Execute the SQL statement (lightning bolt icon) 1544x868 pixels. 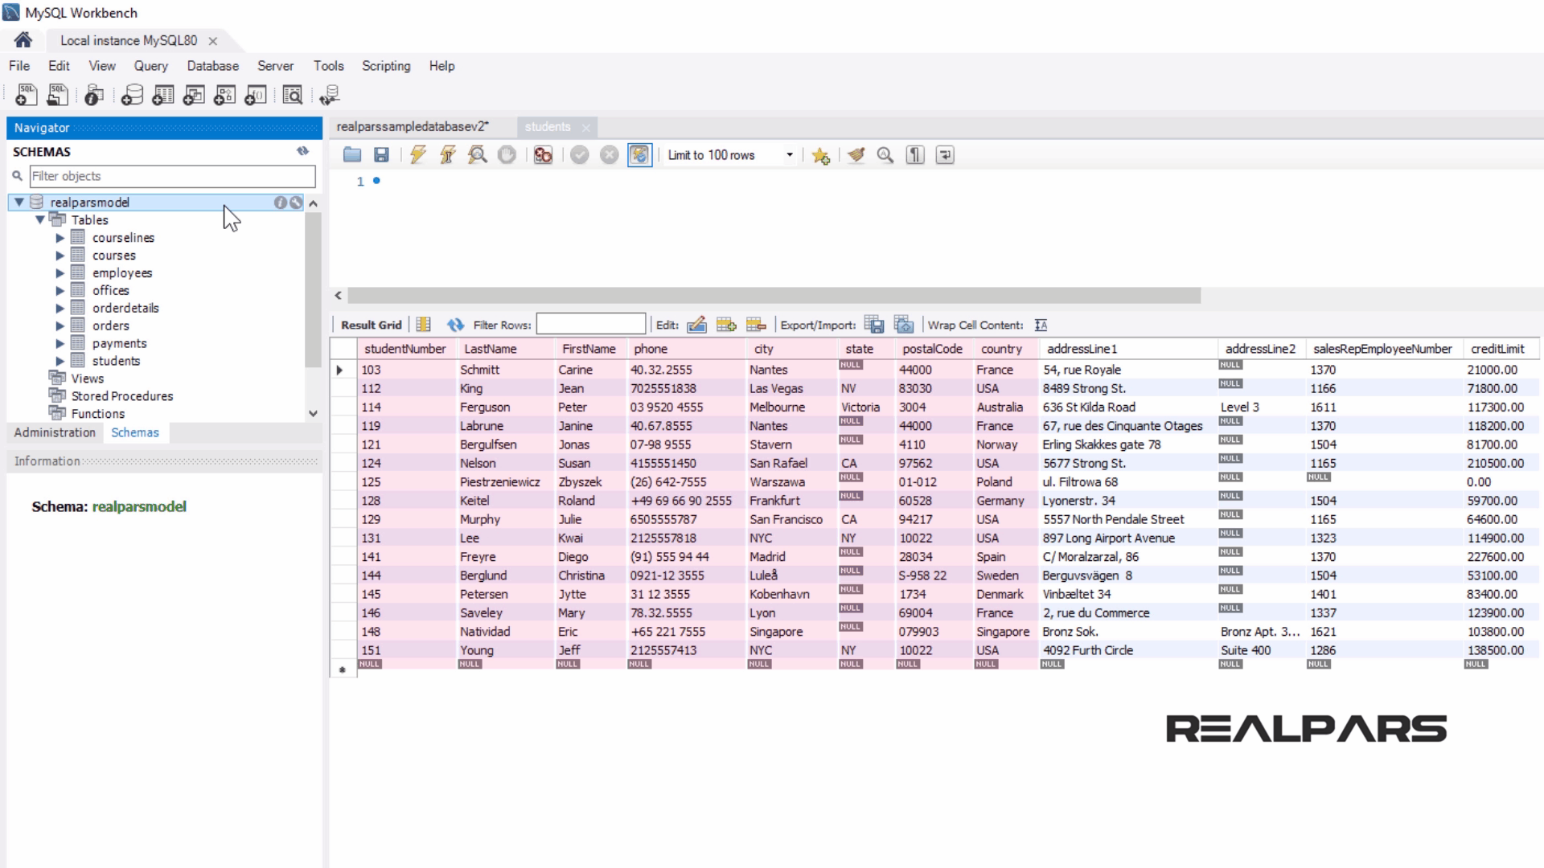point(417,154)
